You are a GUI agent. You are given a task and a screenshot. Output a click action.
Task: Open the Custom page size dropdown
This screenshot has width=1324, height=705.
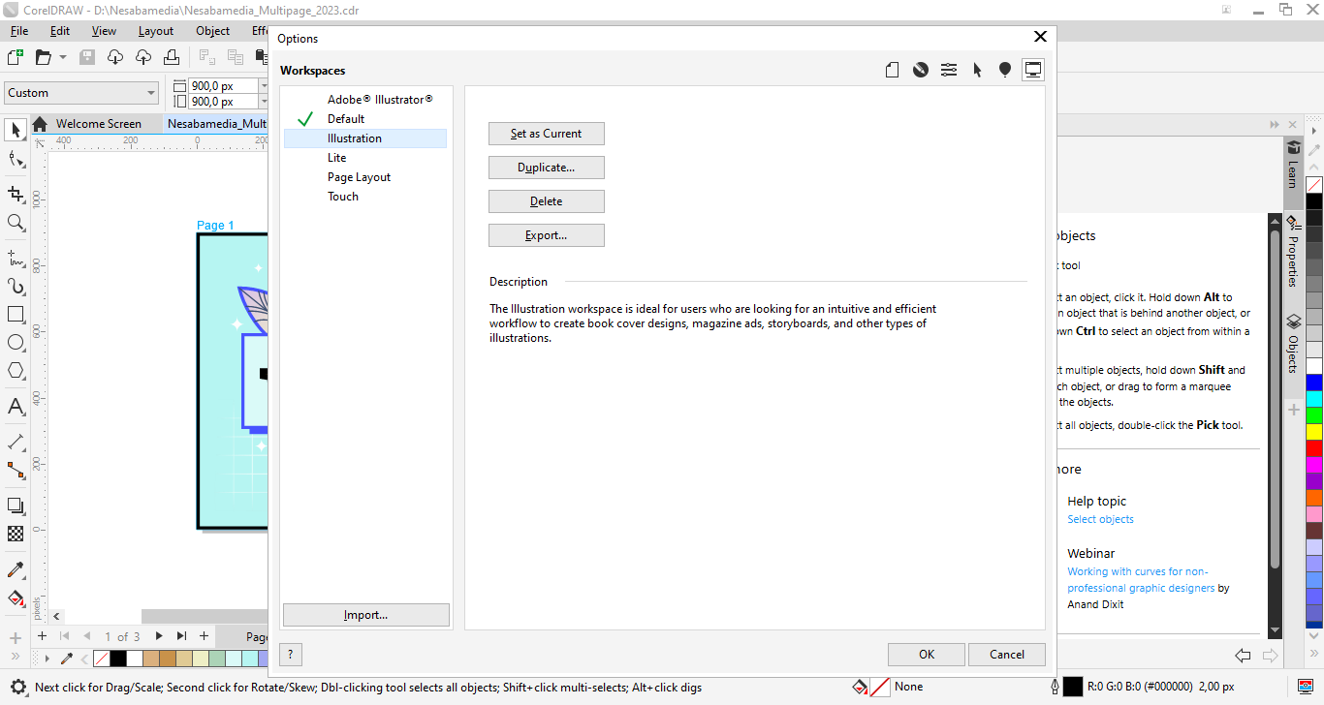81,93
